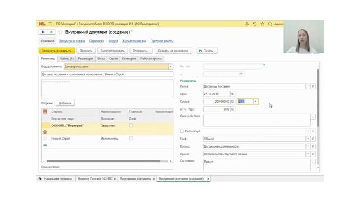Switch to Связи tab
The image size is (360, 202).
pyautogui.click(x=113, y=58)
